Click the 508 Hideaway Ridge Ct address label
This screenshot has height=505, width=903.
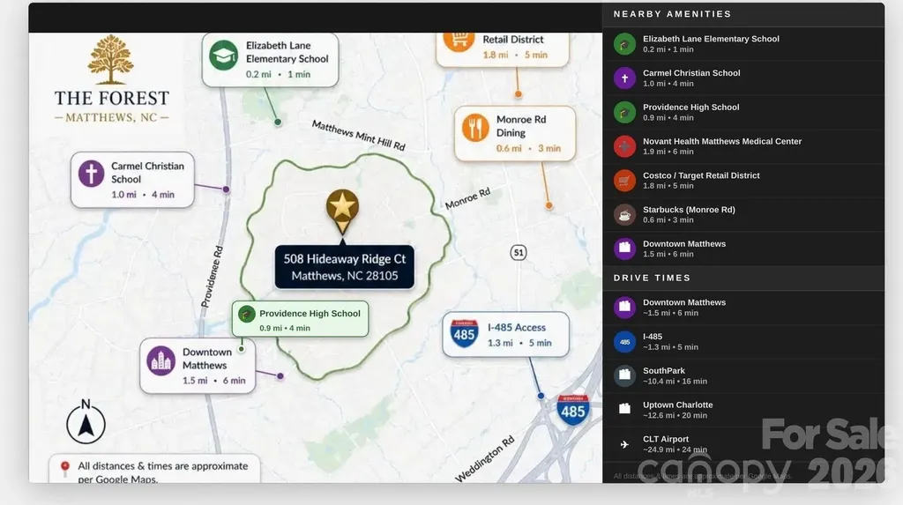point(345,267)
